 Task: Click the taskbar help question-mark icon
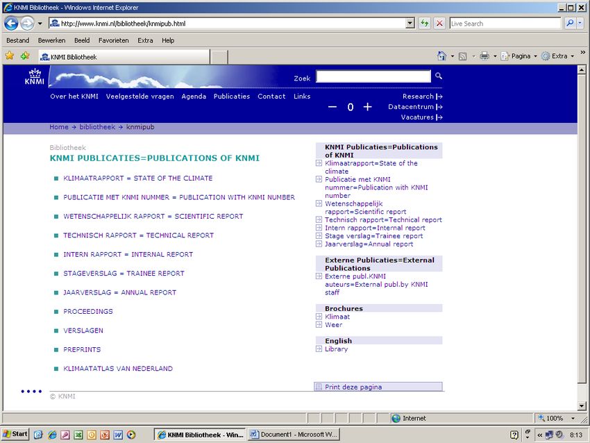514,435
